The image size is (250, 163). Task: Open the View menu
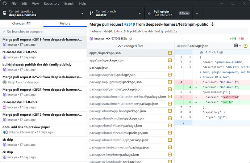click(x=35, y=4)
